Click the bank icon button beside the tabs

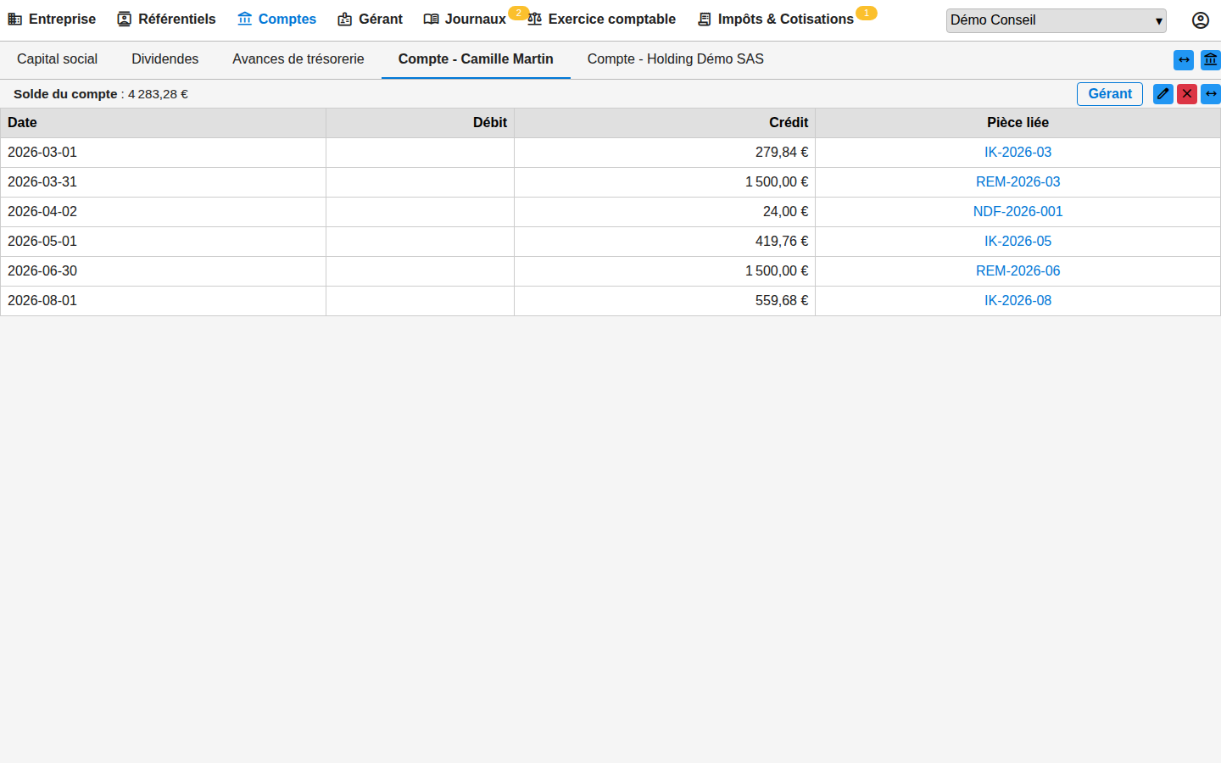pos(1211,60)
